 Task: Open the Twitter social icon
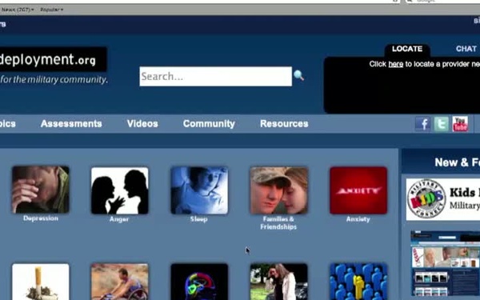point(442,124)
